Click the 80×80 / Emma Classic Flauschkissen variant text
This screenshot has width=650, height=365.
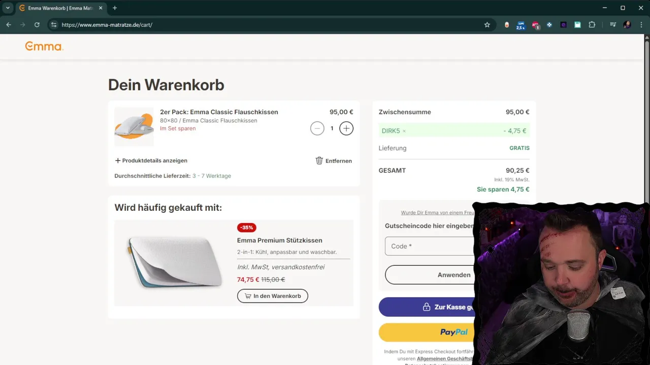coord(209,121)
